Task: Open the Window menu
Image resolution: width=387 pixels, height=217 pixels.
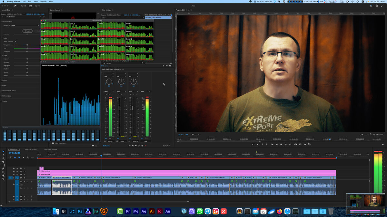Action: [43, 2]
